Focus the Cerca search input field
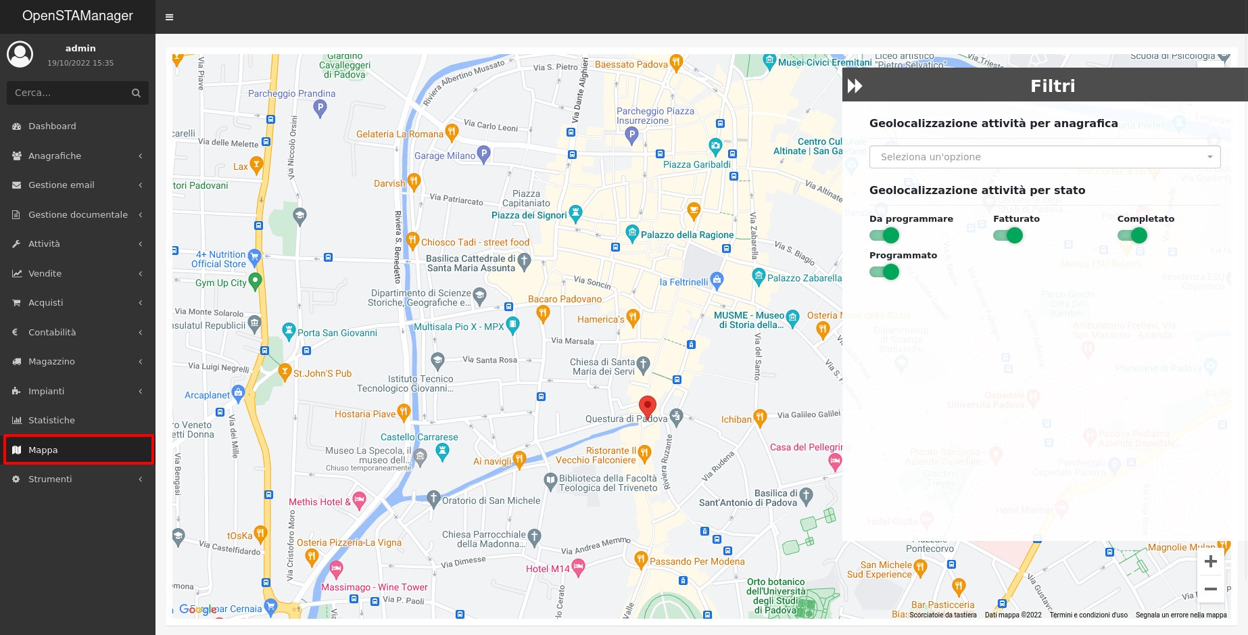1248x635 pixels. 68,93
